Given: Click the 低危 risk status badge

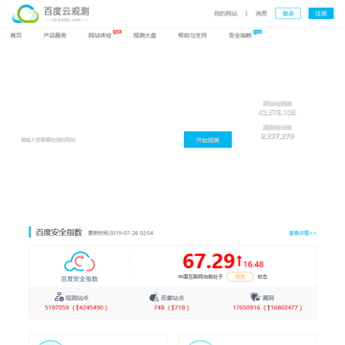Looking at the screenshot, I should click(241, 277).
